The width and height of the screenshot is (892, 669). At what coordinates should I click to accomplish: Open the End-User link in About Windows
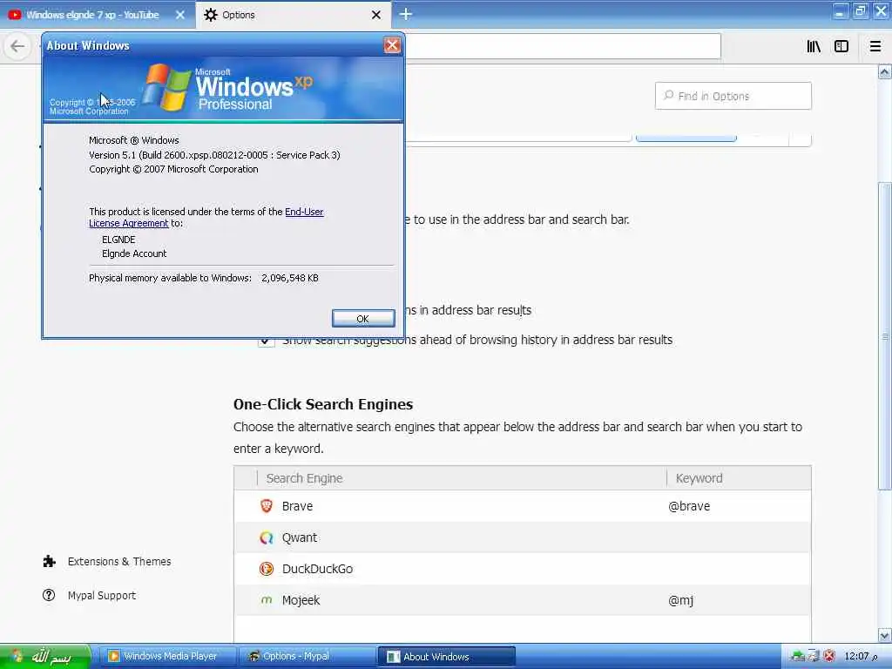tap(304, 212)
